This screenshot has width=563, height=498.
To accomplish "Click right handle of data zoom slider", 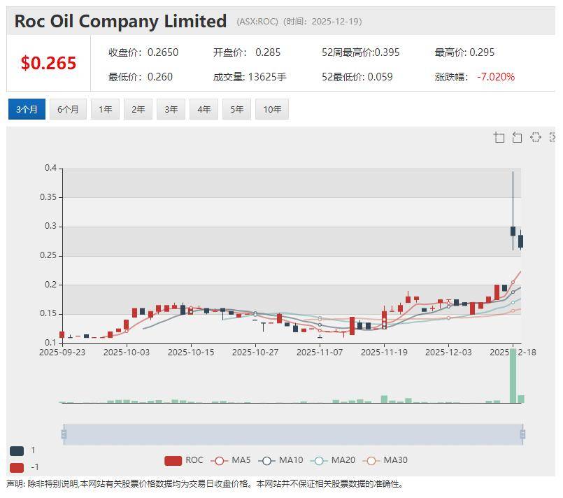I will (522, 434).
